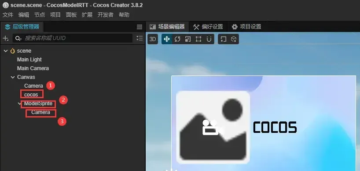Toggle the 3D view mode button

(153, 39)
